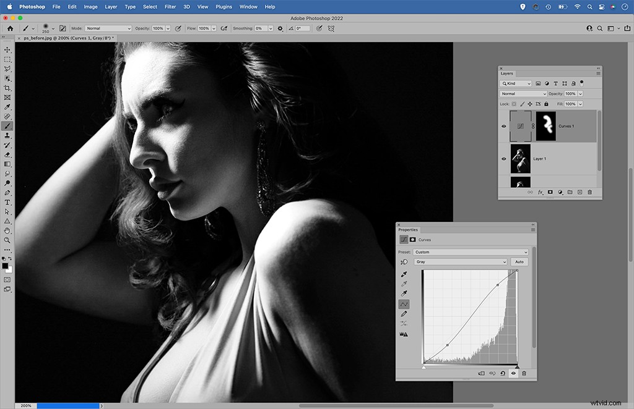Click the Layer 1 thumbnail
Screen dimensions: 634x409
tap(520, 159)
